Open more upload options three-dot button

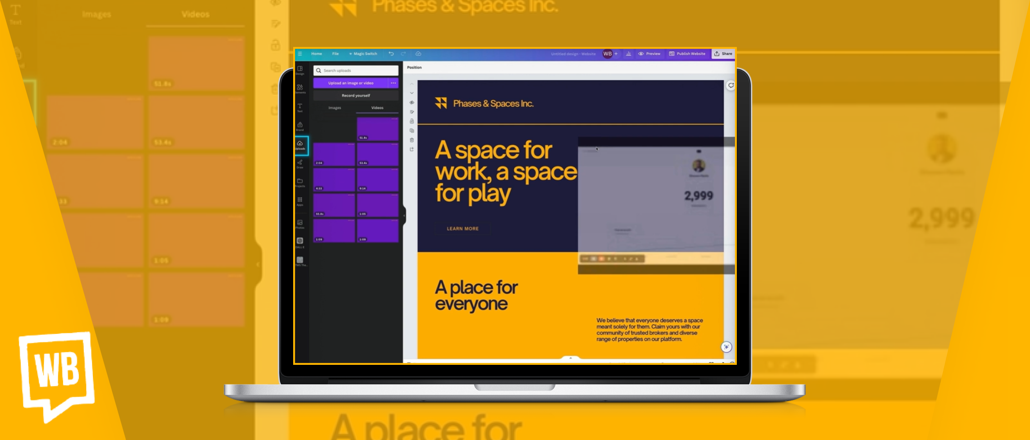tap(394, 83)
